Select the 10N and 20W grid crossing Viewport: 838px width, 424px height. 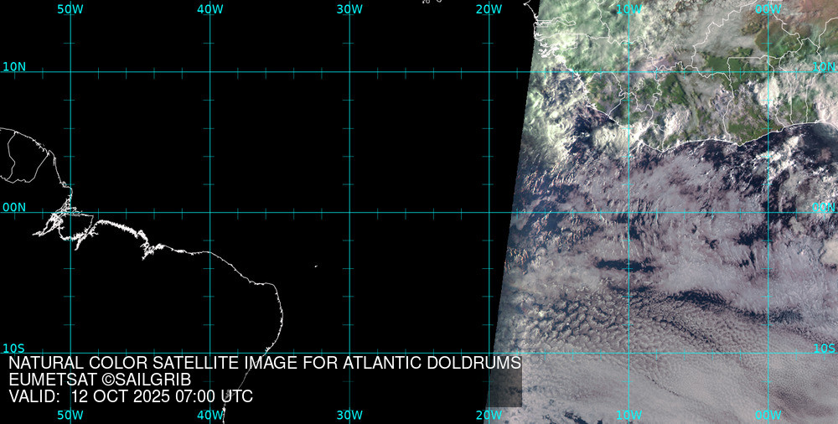pyautogui.click(x=489, y=72)
